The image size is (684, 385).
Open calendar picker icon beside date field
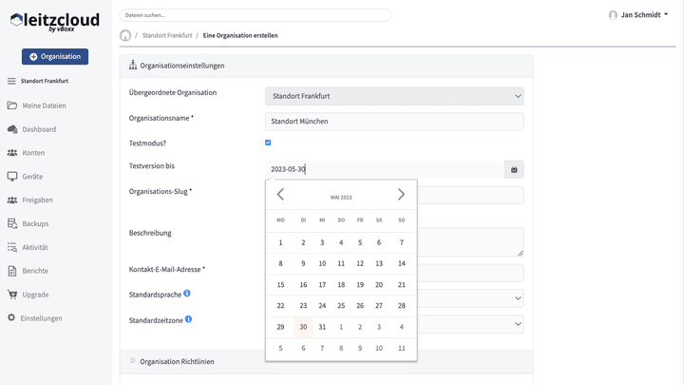tap(514, 169)
